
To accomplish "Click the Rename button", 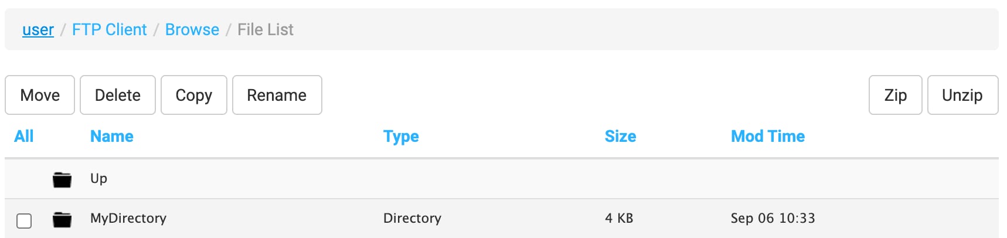I will (277, 95).
